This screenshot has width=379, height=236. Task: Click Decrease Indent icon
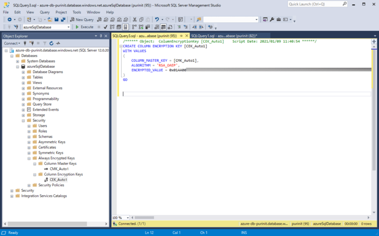[x=194, y=27]
